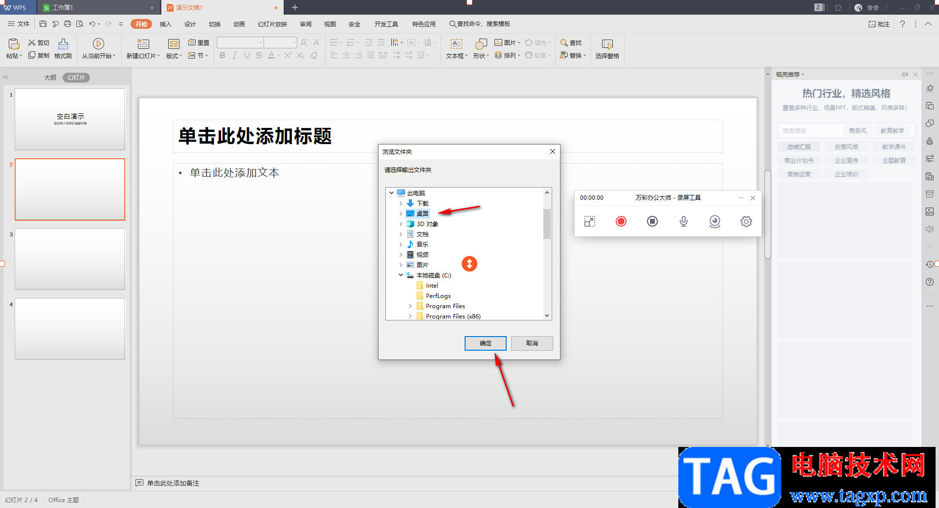Screen dimensions: 939x508
Task: Select the Intel folder
Action: tap(432, 286)
